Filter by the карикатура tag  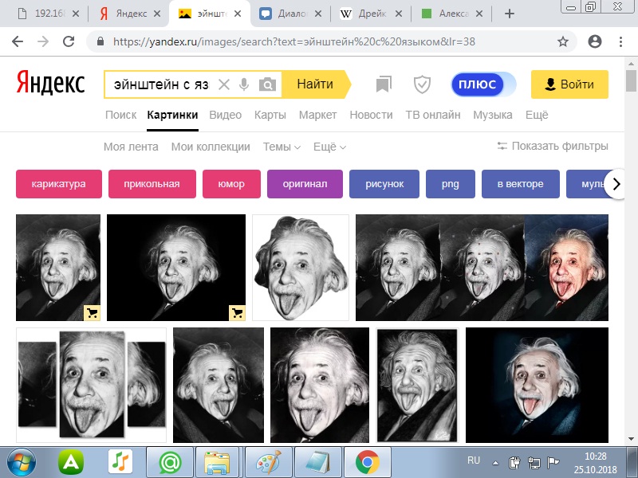tap(59, 184)
